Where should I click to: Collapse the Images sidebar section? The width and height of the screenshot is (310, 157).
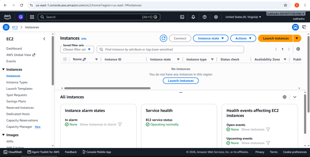(x=3, y=135)
